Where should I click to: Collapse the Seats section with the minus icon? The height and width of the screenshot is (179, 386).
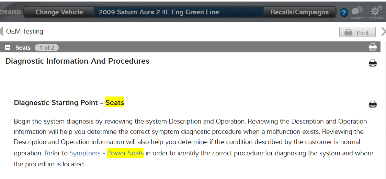click(x=8, y=48)
